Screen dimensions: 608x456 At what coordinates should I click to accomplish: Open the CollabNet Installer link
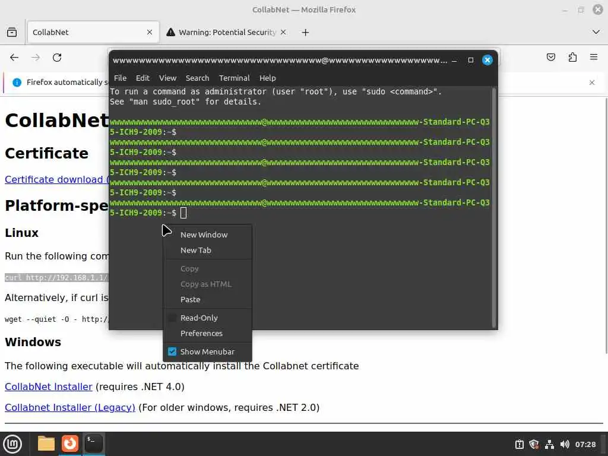pos(49,387)
